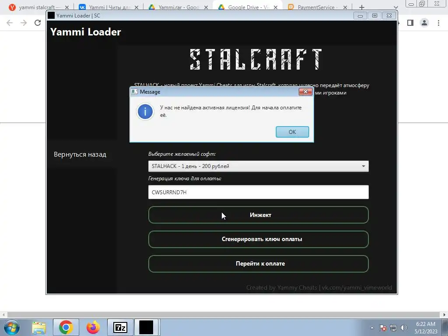Click the payment key field CWSURRND7H
The image size is (448, 336).
coord(258,192)
